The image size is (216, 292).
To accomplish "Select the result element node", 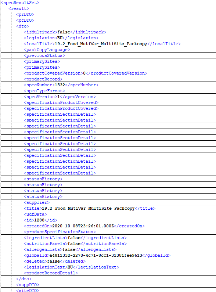I will click(19, 8).
